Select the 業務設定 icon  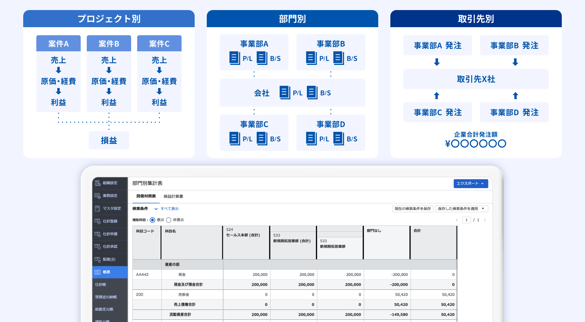pos(98,196)
